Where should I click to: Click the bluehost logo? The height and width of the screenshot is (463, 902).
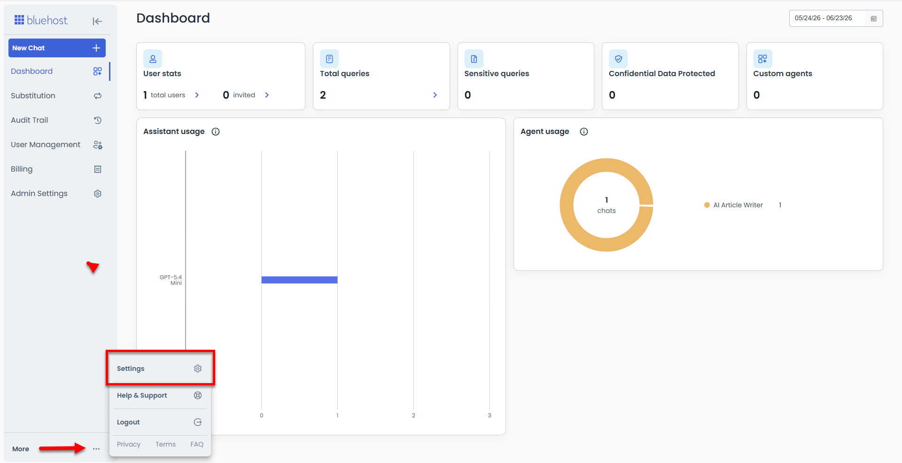point(41,20)
